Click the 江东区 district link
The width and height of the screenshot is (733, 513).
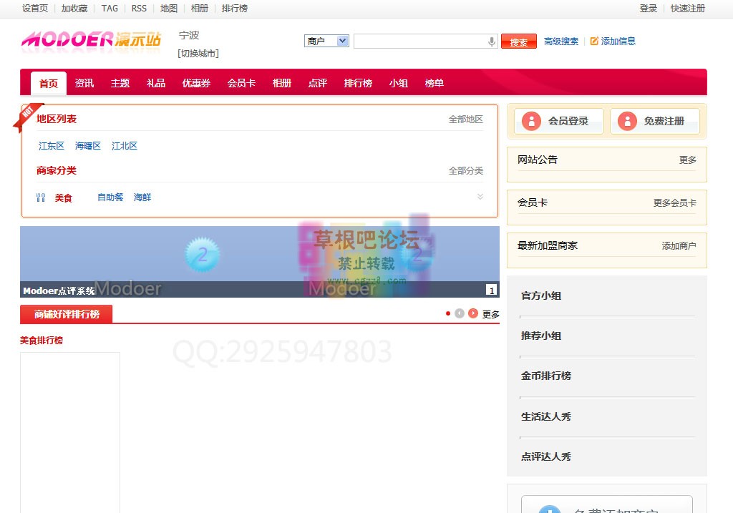52,146
